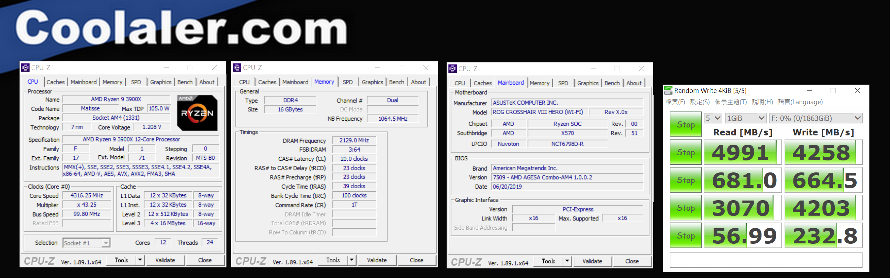Click Close button in first CPU-Z window
The width and height of the screenshot is (890, 278).
[205, 260]
